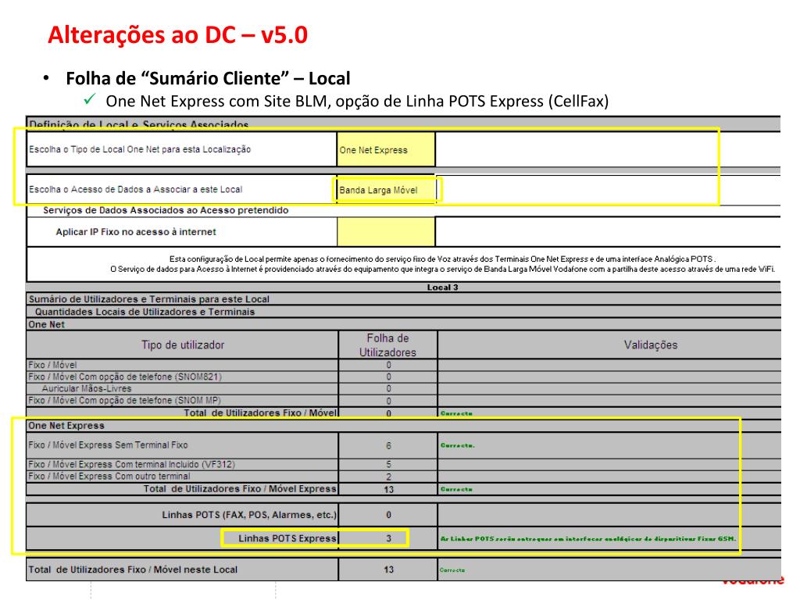
Task: Select the 'Serviços de Dados Associados ao Acesso pretendido' heading
Action: click(x=166, y=210)
